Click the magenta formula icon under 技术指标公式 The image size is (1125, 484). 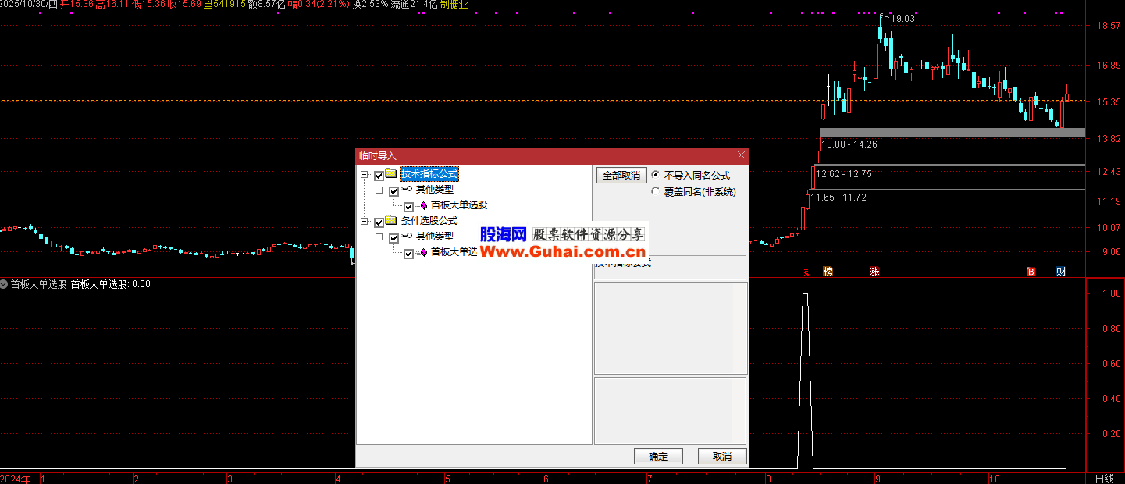click(423, 206)
